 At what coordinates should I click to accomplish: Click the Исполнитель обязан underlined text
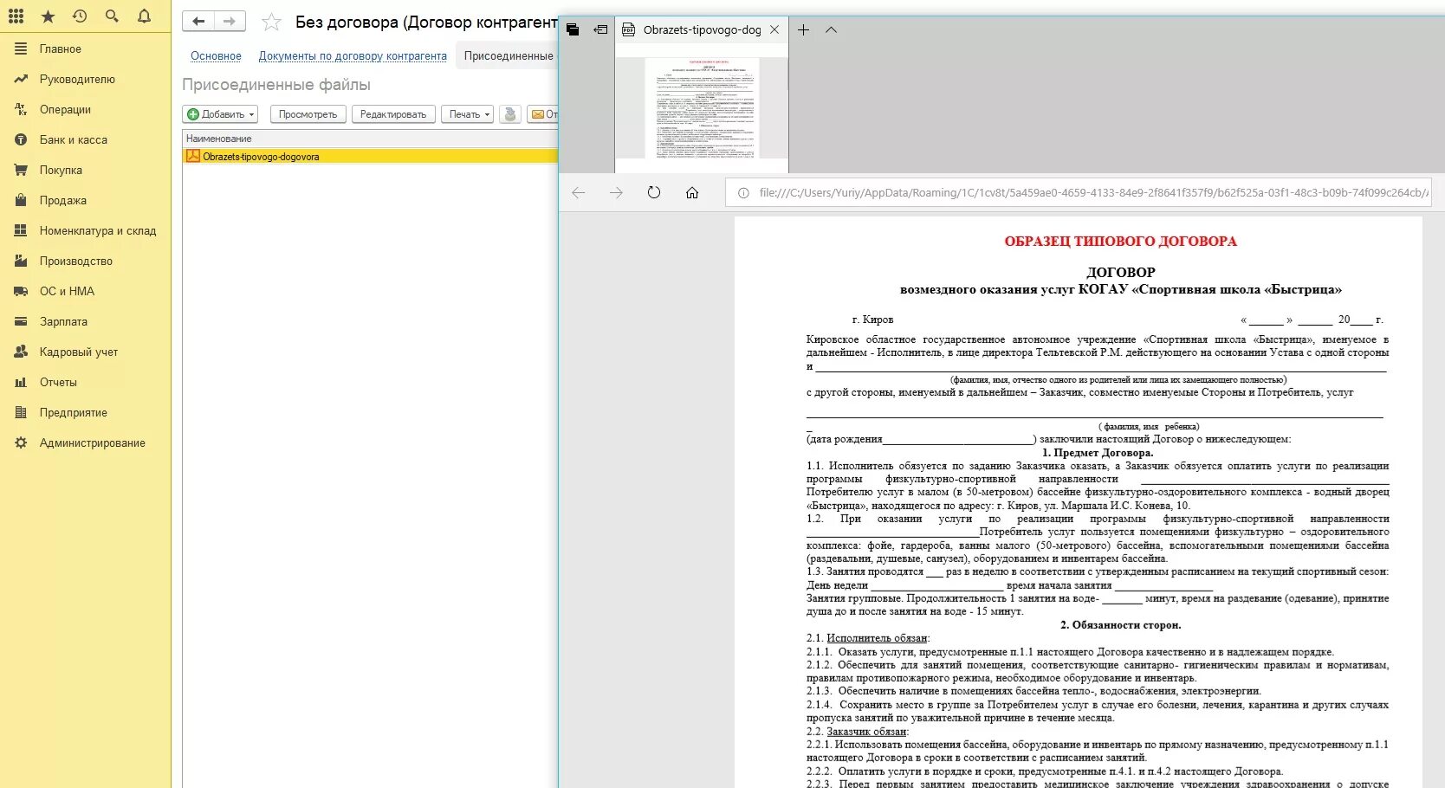(x=877, y=638)
